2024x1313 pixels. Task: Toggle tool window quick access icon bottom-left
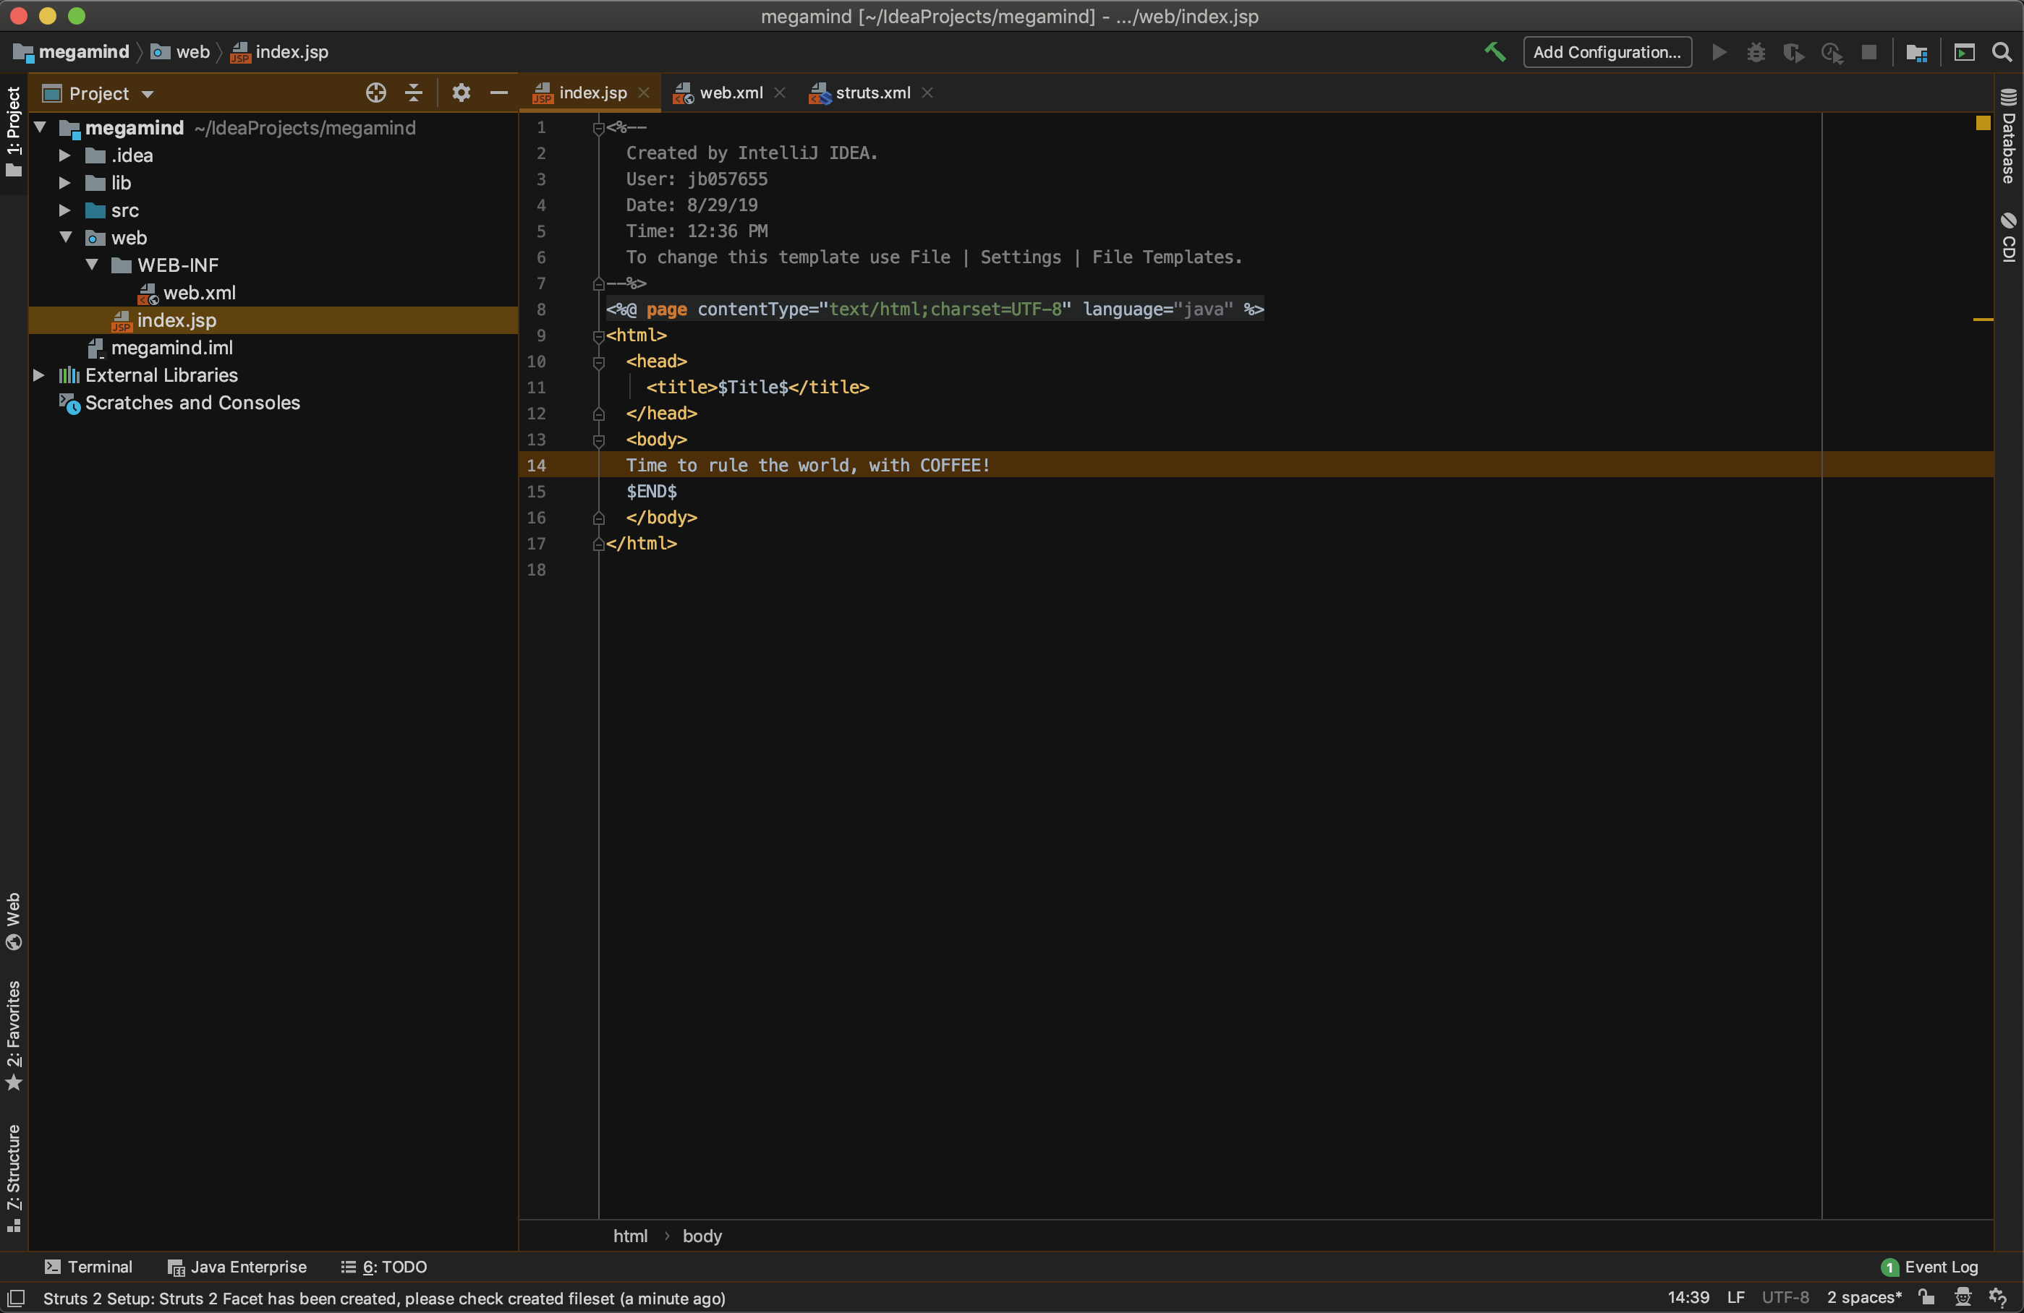16,1298
